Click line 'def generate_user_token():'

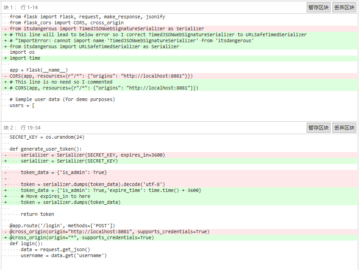click(179, 149)
